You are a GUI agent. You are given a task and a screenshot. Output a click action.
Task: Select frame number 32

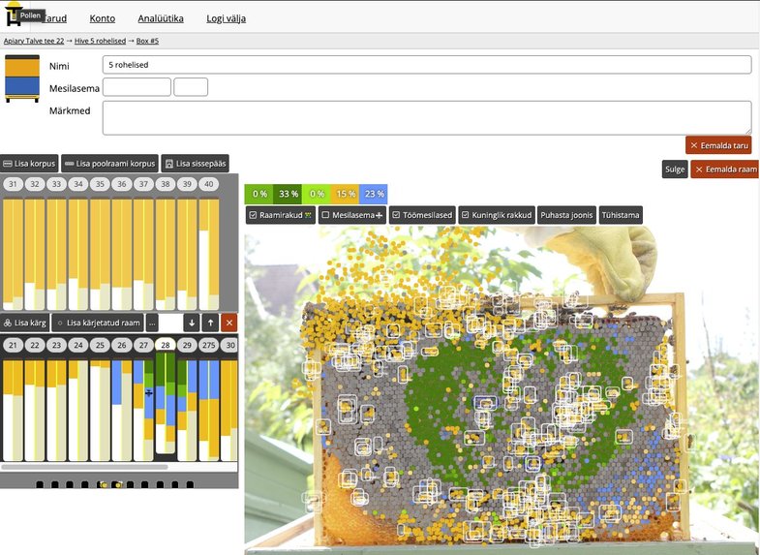tap(35, 184)
